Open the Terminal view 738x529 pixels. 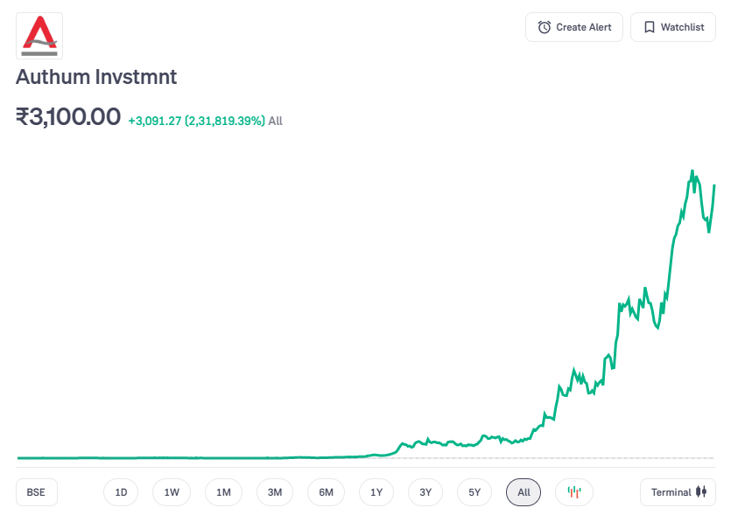[678, 492]
